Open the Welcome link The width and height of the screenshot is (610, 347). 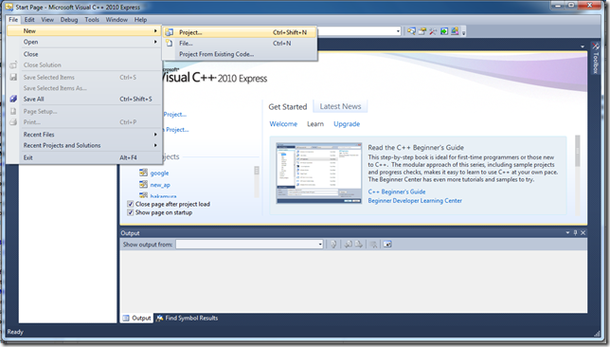pyautogui.click(x=283, y=124)
